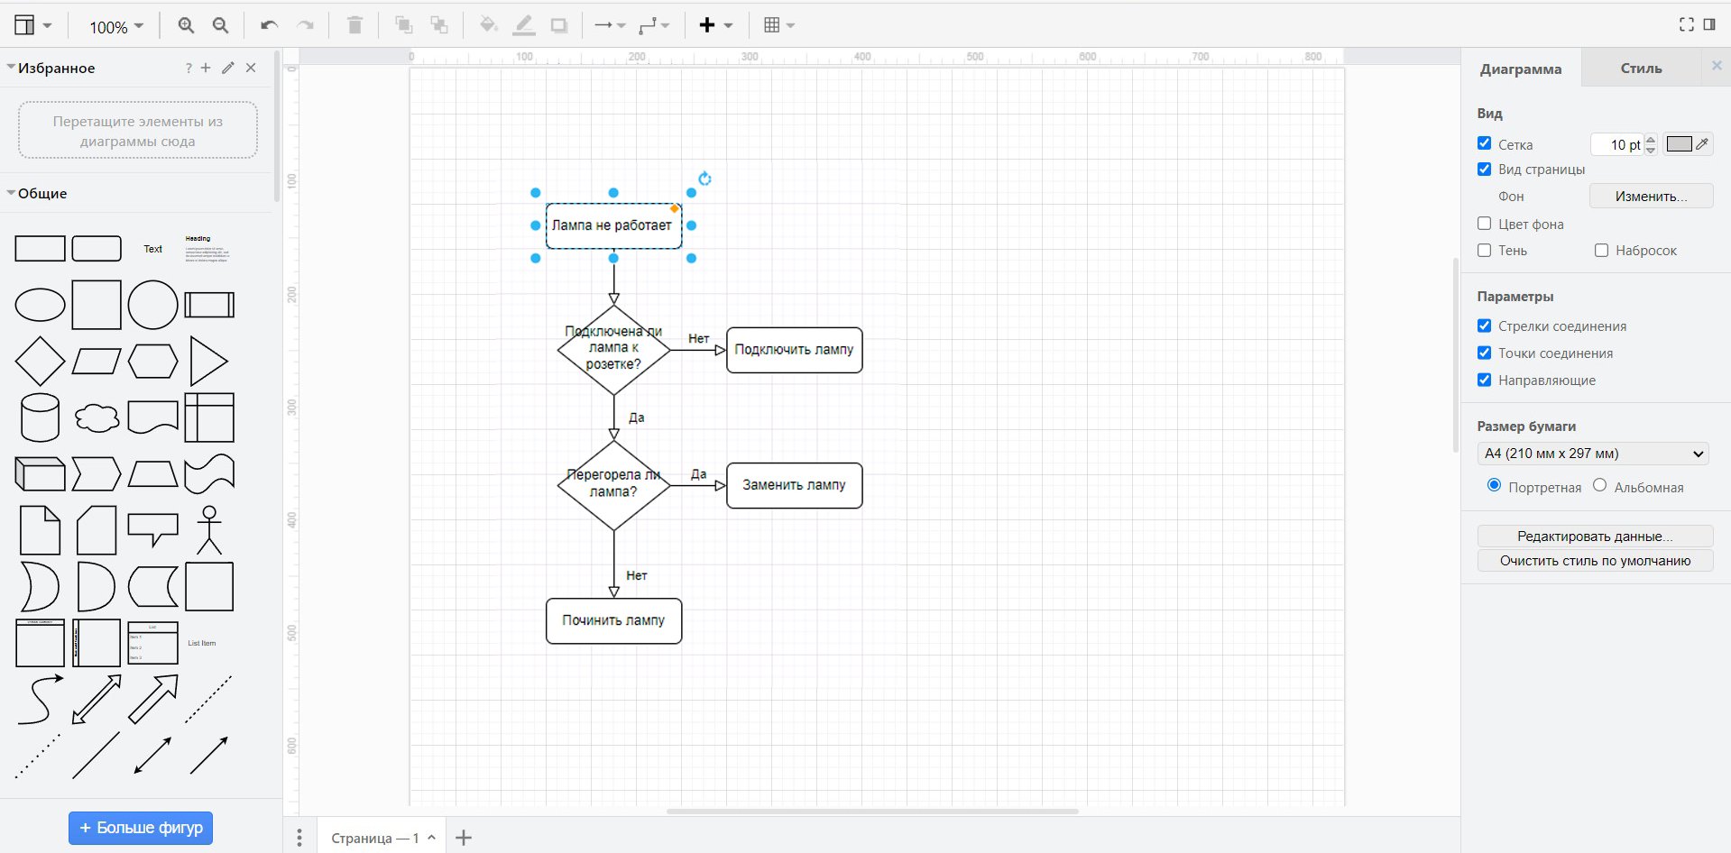Open the connection arrow style dropdown
1731x853 pixels.
pyautogui.click(x=610, y=25)
